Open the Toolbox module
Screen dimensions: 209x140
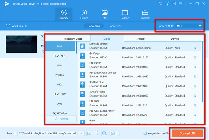point(145,15)
